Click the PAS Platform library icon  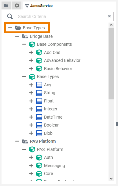[25, 141]
